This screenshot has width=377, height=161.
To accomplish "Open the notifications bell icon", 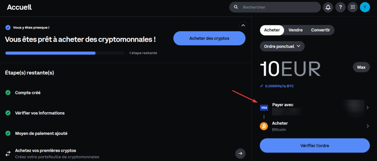I will pos(328,7).
